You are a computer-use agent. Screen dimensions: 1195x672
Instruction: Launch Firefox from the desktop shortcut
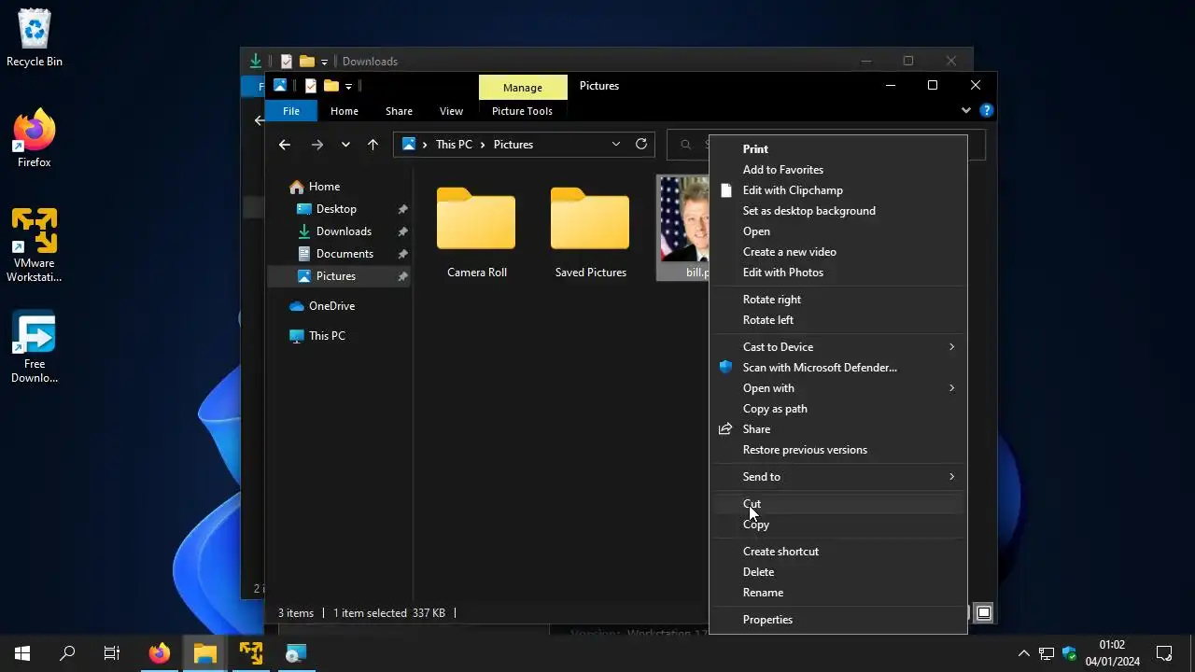click(x=35, y=140)
